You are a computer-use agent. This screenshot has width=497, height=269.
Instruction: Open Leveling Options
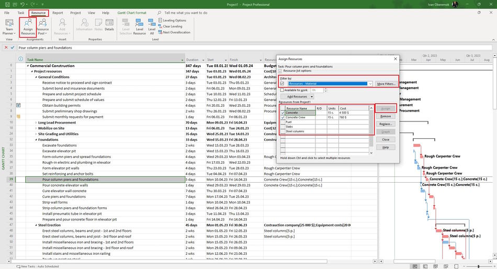[172, 20]
